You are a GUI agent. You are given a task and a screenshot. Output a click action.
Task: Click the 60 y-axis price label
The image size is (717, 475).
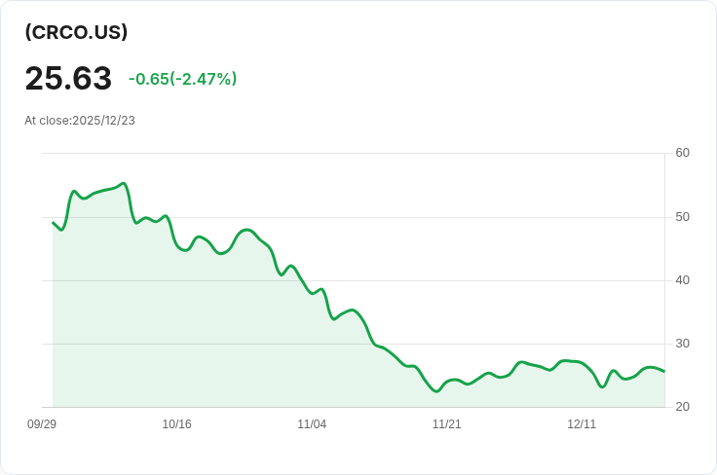[x=682, y=153]
